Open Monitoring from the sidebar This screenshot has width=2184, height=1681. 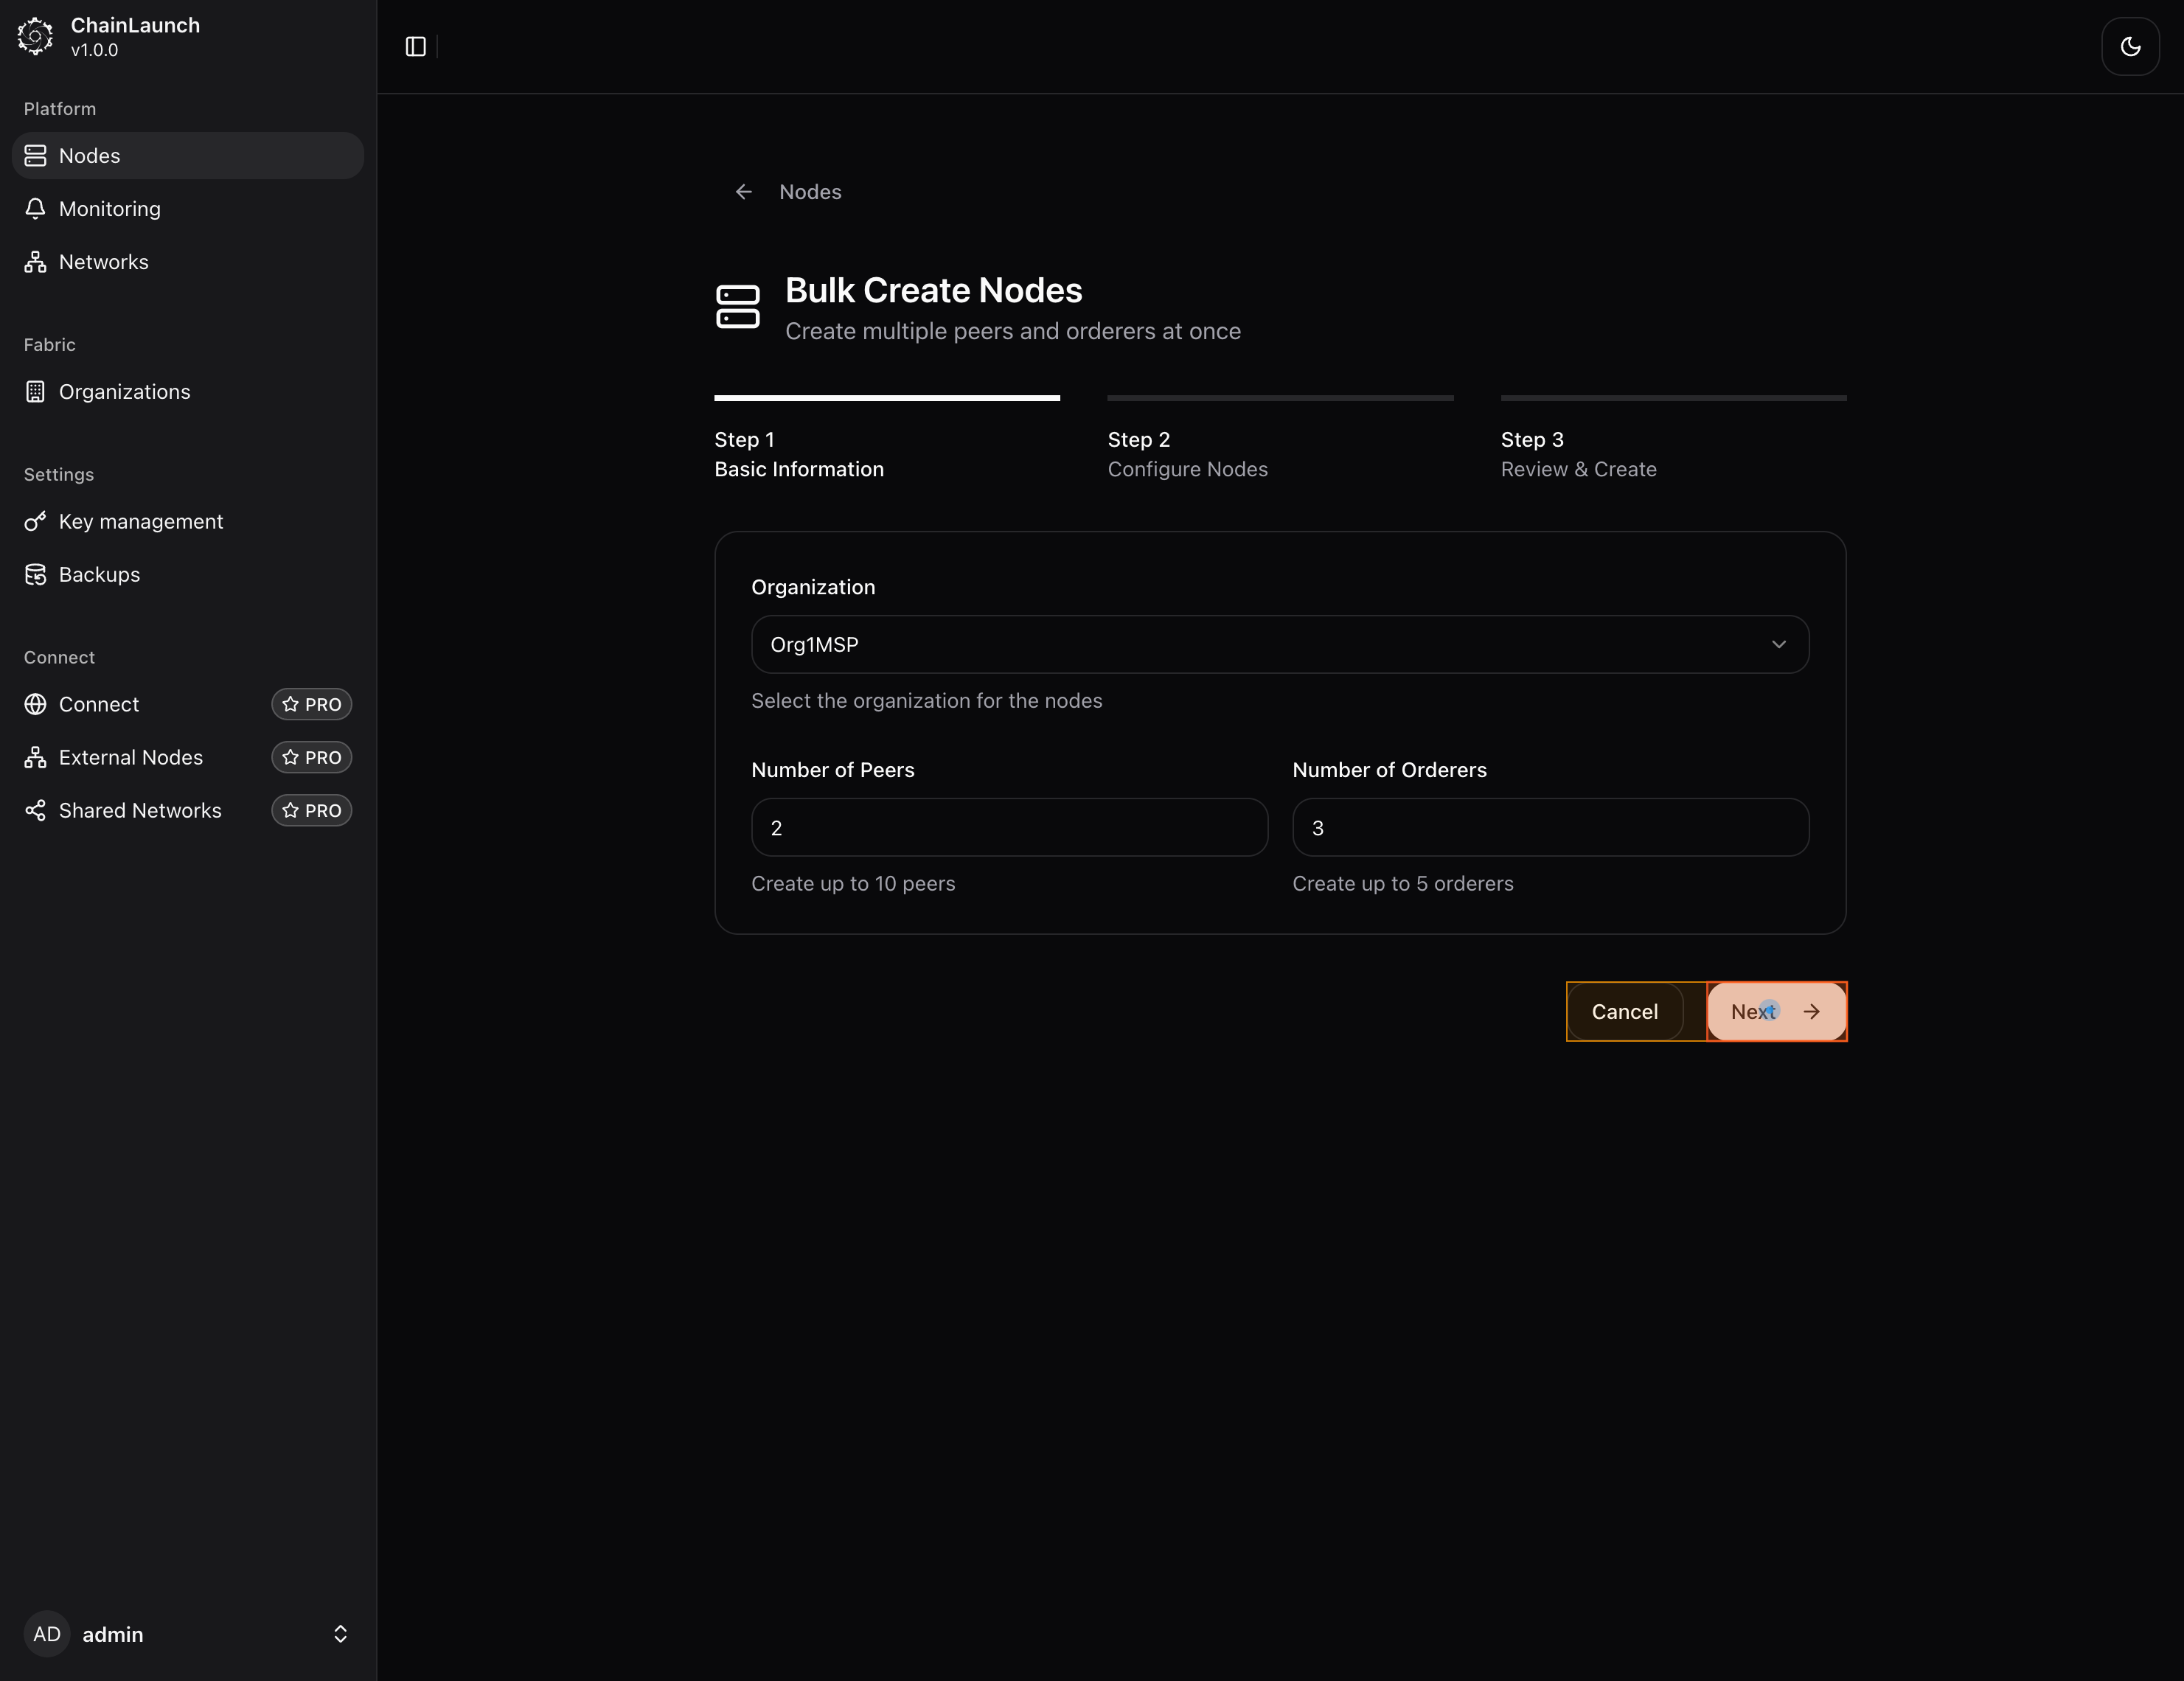click(x=109, y=209)
